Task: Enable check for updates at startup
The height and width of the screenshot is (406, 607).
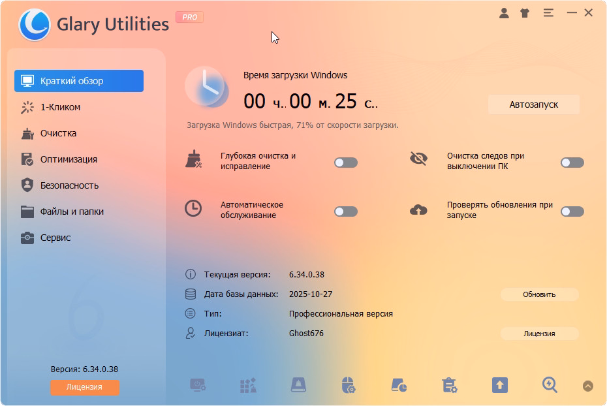Action: tap(572, 211)
